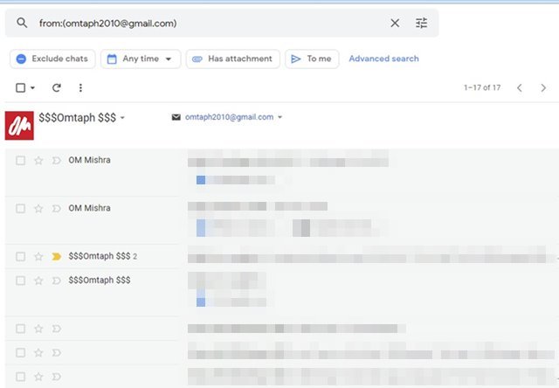This screenshot has height=388, width=559.
Task: Select the second OM Mishra email checkbox
Action: click(x=21, y=208)
